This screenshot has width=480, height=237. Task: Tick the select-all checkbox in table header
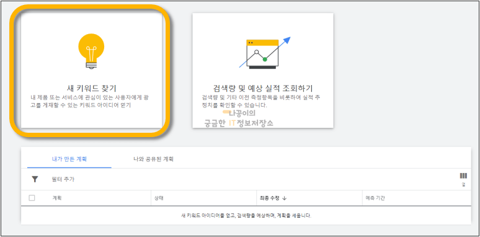click(32, 198)
